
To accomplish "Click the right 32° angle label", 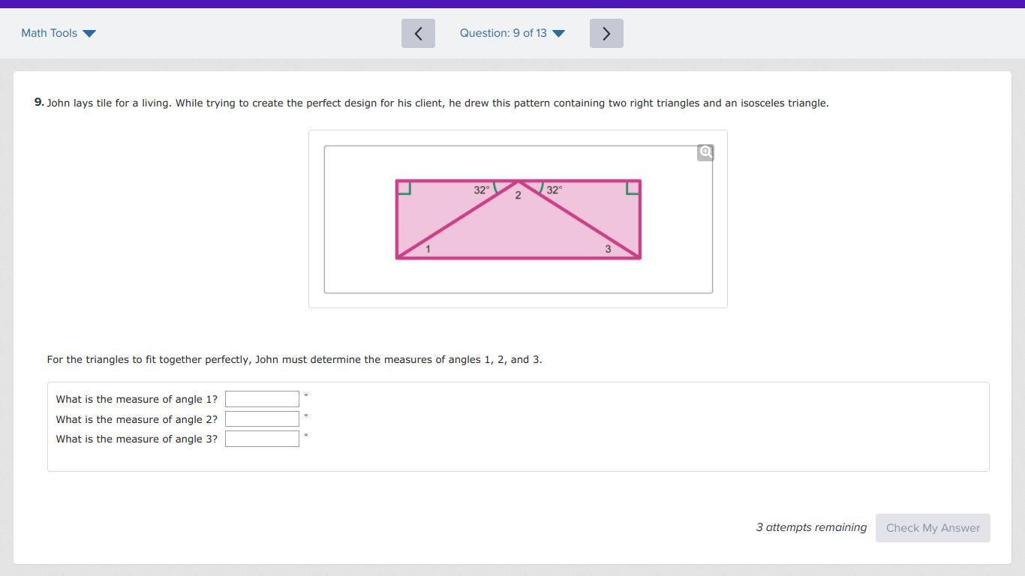I will (554, 190).
